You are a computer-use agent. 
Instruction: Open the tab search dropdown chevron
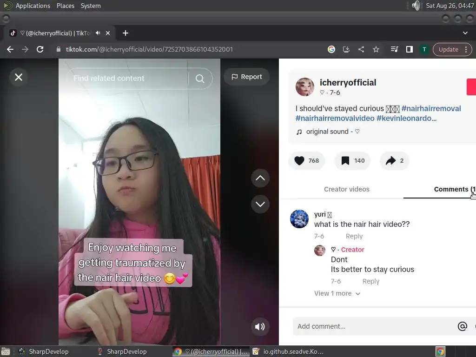pyautogui.click(x=465, y=33)
